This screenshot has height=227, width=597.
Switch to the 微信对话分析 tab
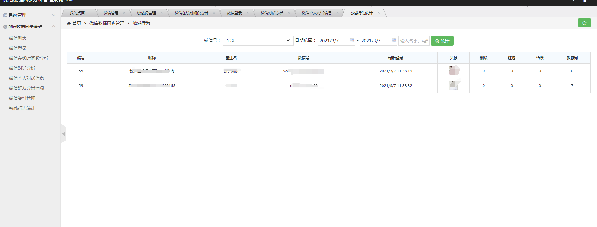point(272,13)
